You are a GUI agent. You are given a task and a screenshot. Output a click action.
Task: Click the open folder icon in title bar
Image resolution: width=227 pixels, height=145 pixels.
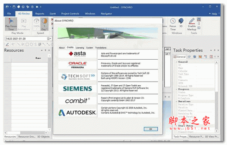7,7
